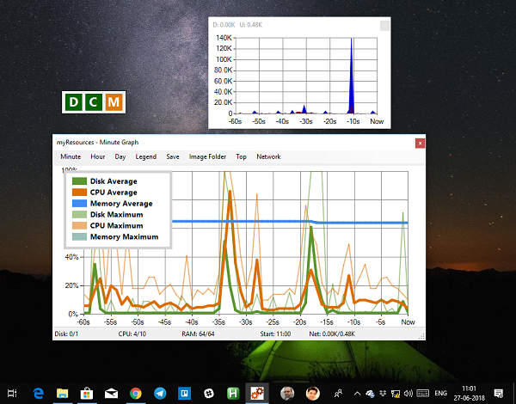Open the clock and date flyout
This screenshot has width=516, height=404.
click(x=470, y=392)
